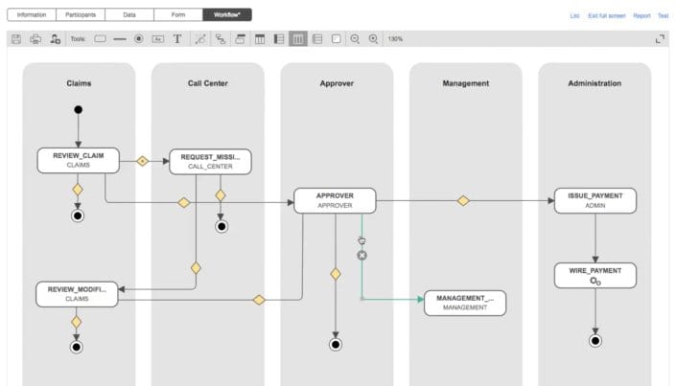This screenshot has width=676, height=386.
Task: Choose the table layout with header icon
Action: 260,39
